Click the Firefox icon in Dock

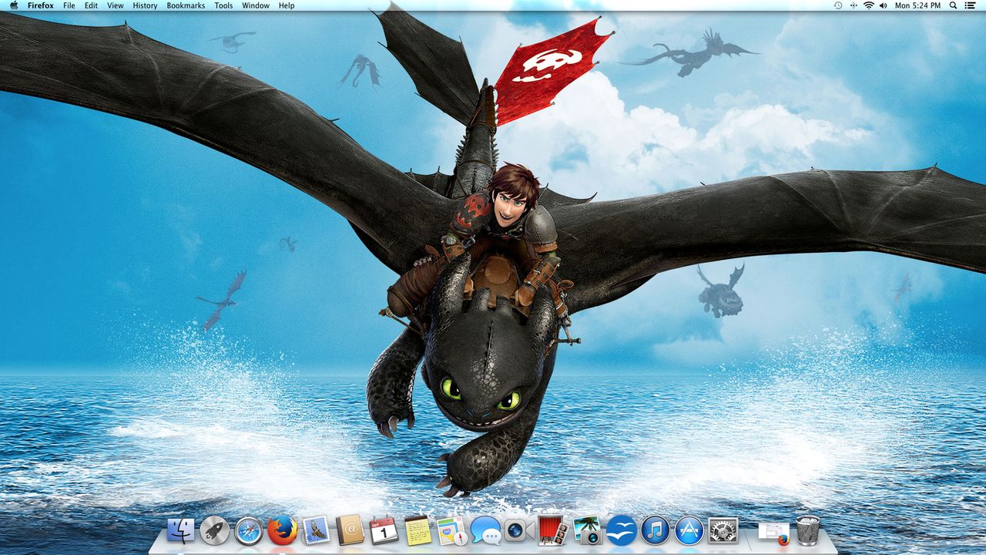(282, 530)
